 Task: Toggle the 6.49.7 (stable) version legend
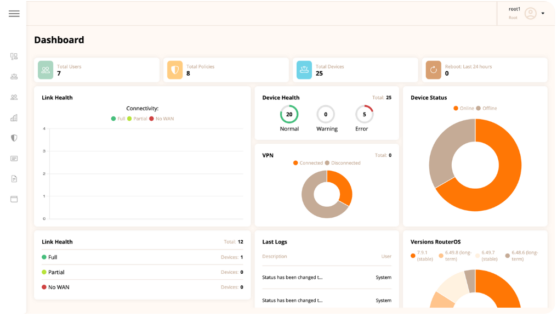(487, 256)
